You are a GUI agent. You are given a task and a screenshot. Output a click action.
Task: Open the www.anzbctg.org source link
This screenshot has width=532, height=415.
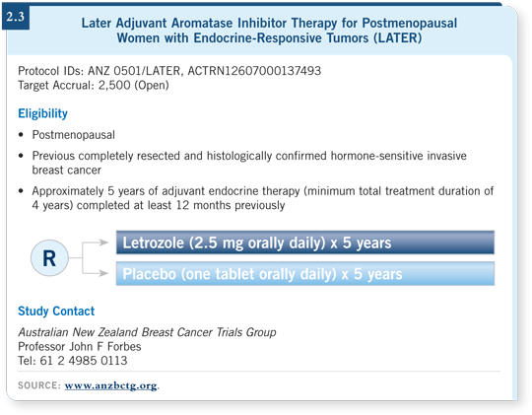coord(111,385)
